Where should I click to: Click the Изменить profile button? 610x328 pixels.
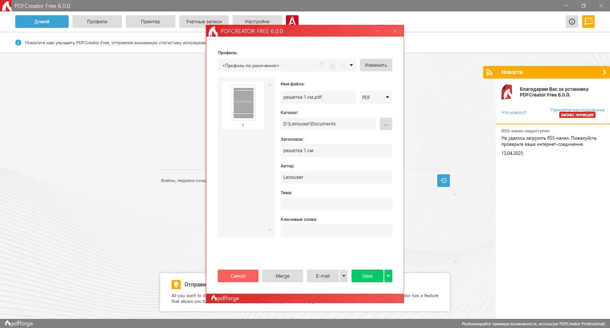pos(376,65)
